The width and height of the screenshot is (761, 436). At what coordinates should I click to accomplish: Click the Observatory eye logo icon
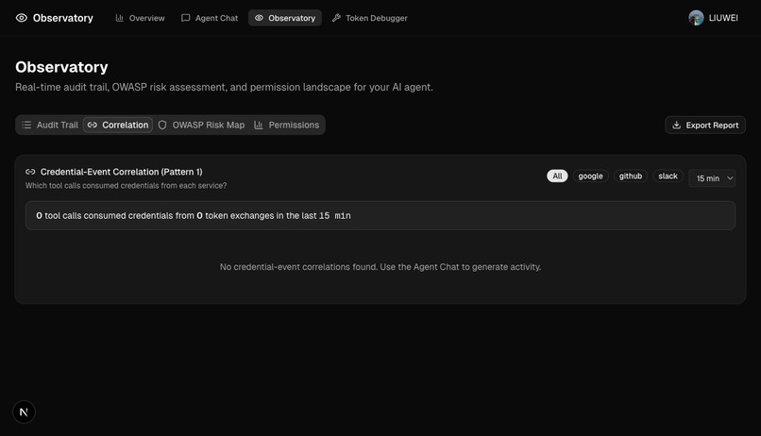(22, 18)
